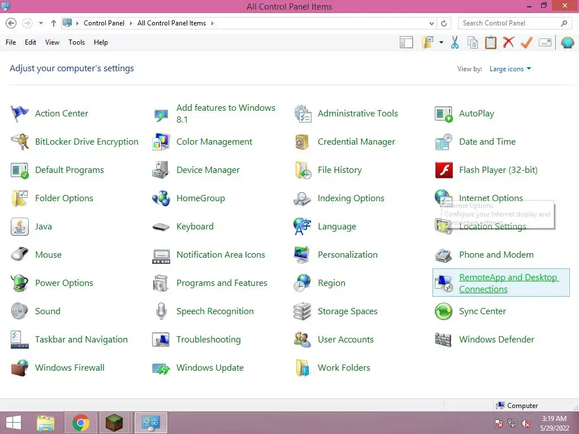Viewport: 579px width, 434px height.
Task: Click the HomeGroup spheres icon
Action: tap(161, 198)
